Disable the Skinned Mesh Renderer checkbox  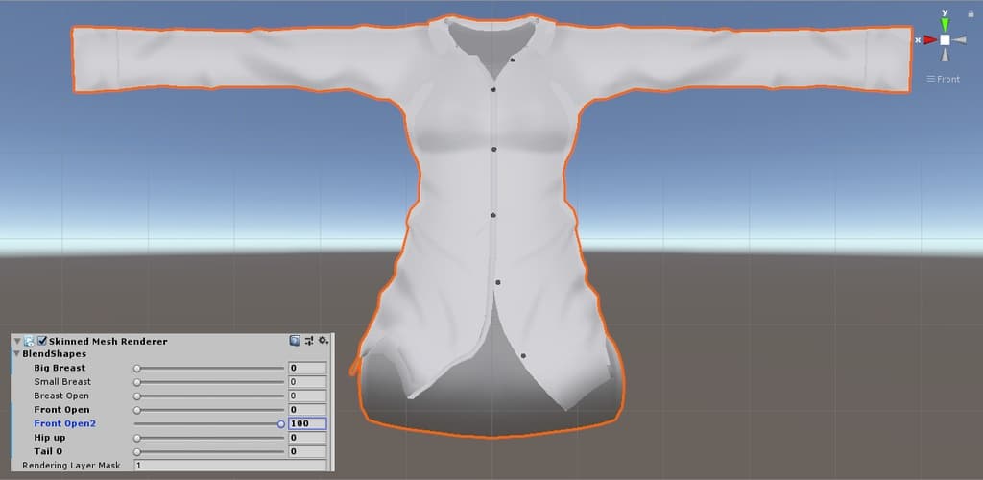[x=42, y=341]
